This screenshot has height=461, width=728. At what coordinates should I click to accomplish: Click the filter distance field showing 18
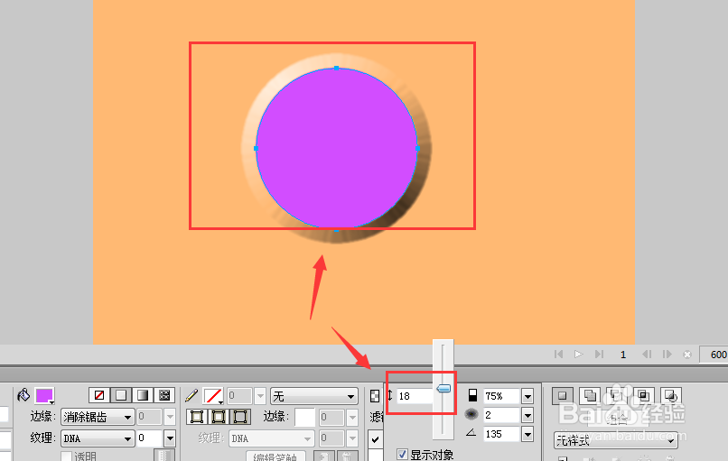coord(415,396)
